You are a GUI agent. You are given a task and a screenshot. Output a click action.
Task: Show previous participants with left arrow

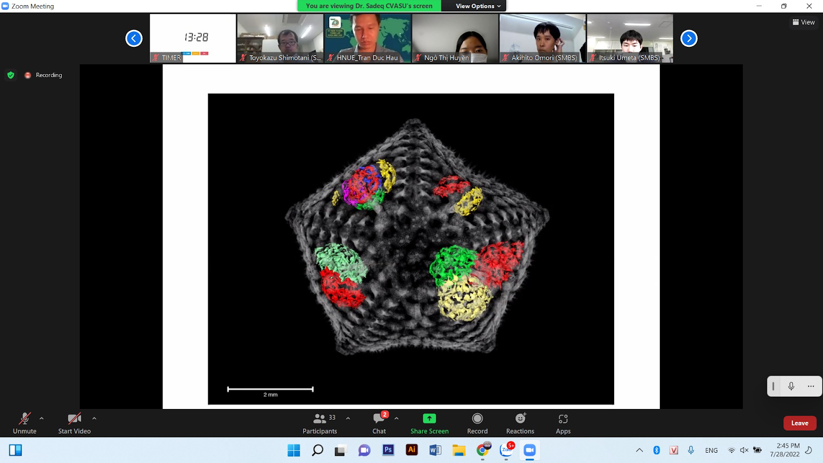[x=134, y=39]
